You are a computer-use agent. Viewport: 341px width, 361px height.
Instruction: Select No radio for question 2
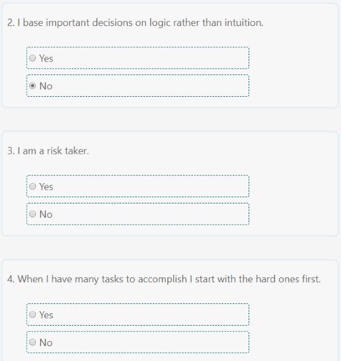click(x=33, y=86)
